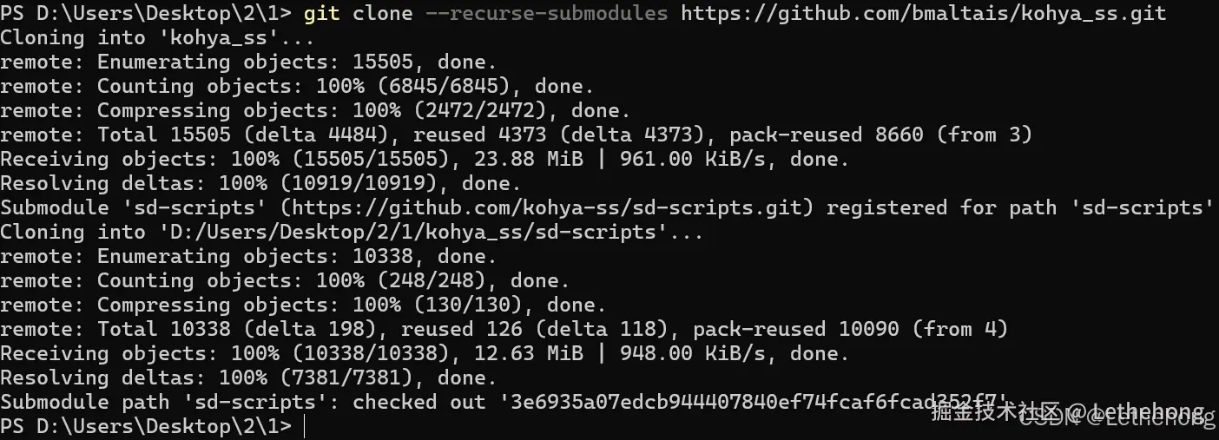The image size is (1219, 440).
Task: Click the 'Compressing objects: 100% (2472/2472)' line
Action: [x=315, y=110]
